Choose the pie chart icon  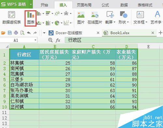click(57, 23)
